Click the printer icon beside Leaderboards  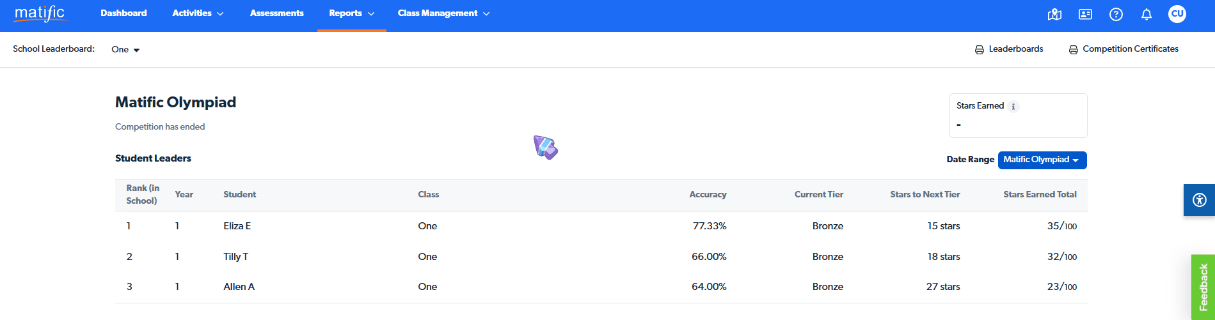click(980, 50)
